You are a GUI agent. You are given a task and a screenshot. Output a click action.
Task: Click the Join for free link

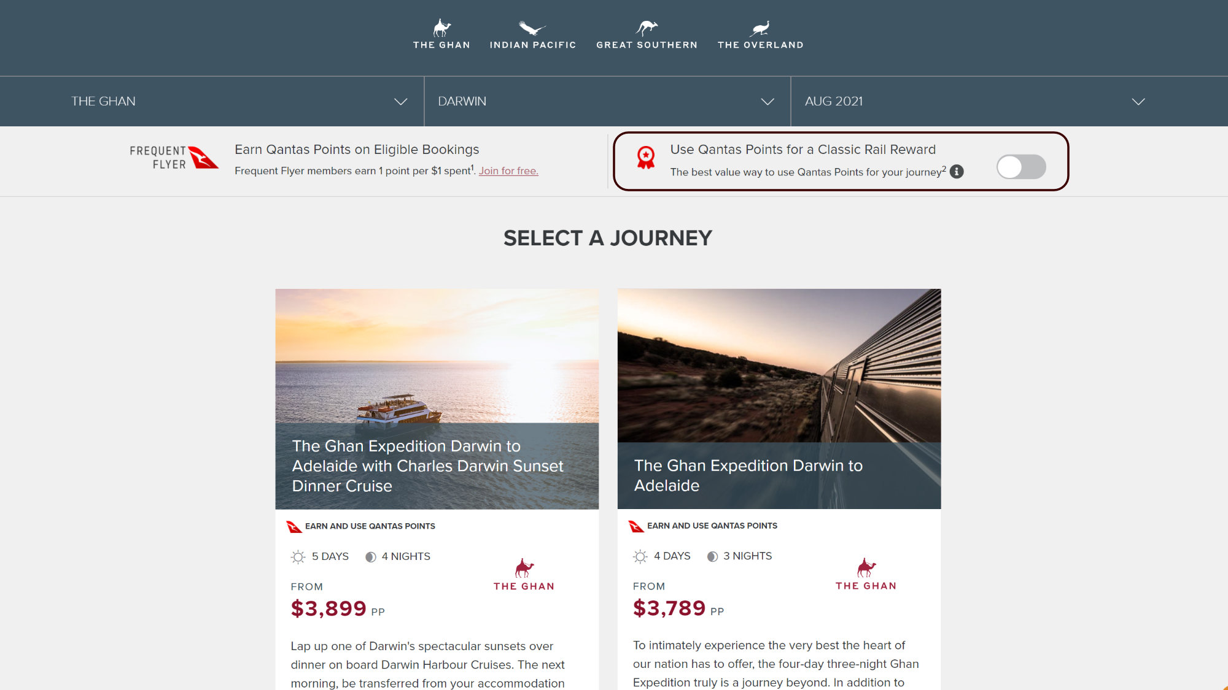[x=508, y=171]
